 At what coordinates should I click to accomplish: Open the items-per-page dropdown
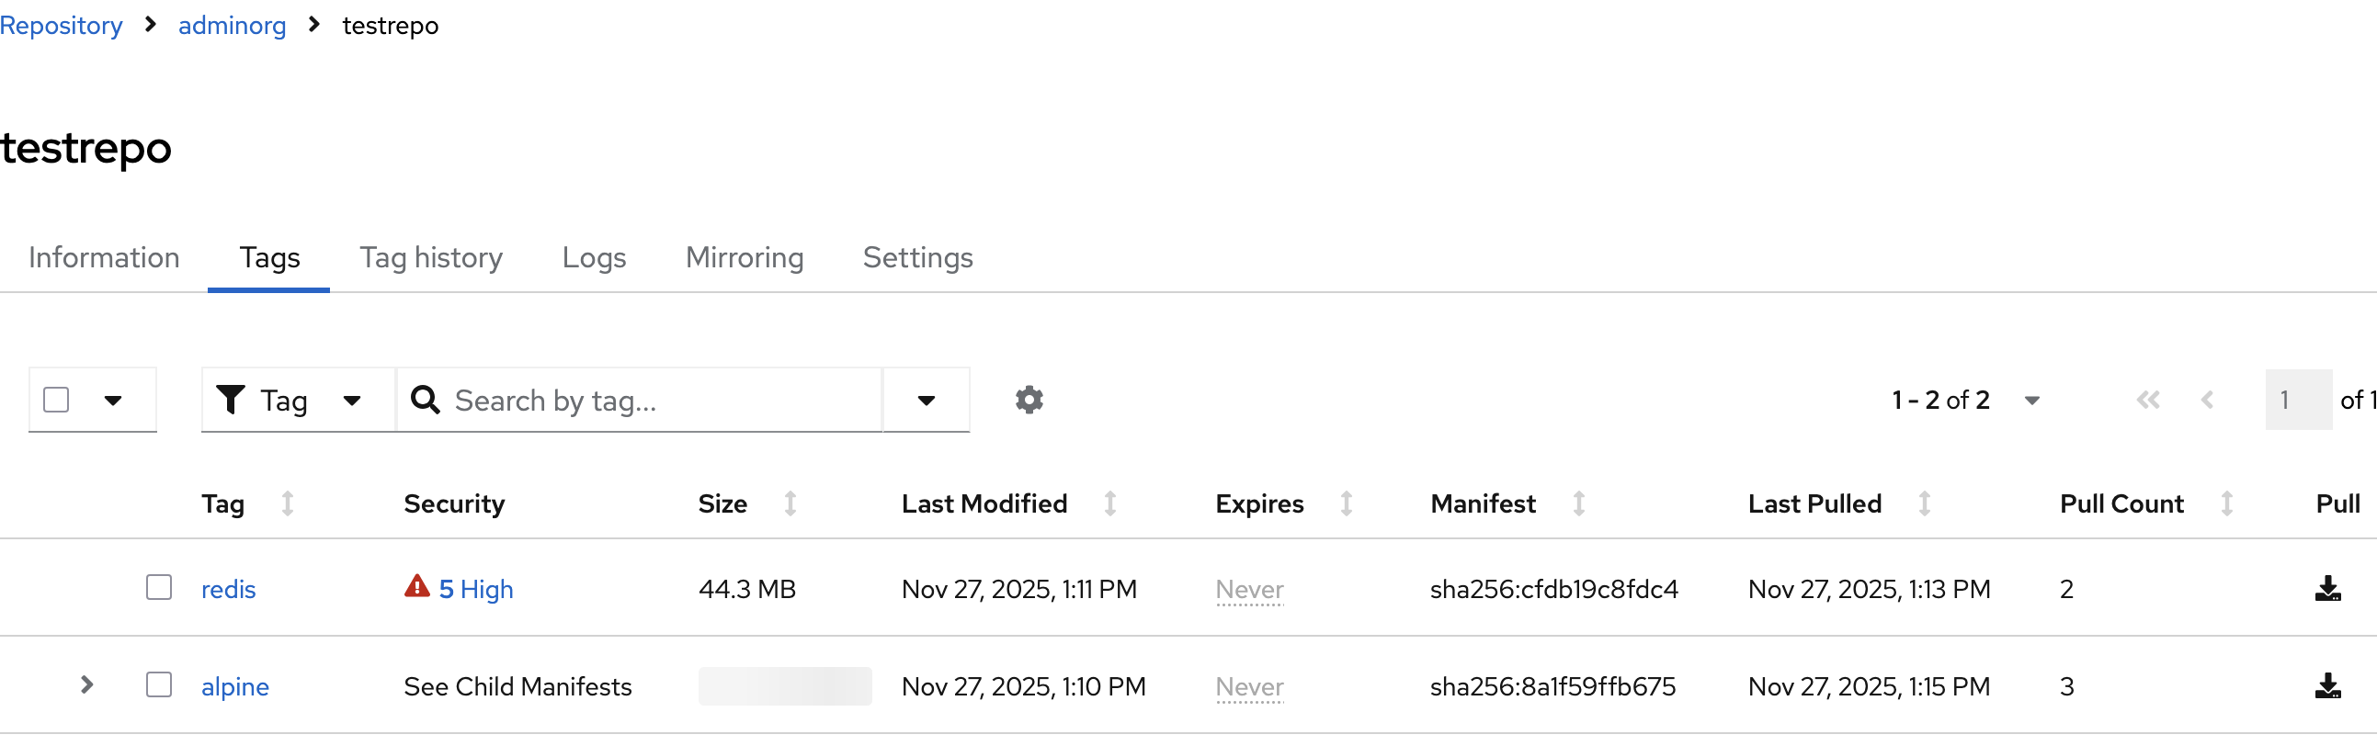(x=2031, y=401)
